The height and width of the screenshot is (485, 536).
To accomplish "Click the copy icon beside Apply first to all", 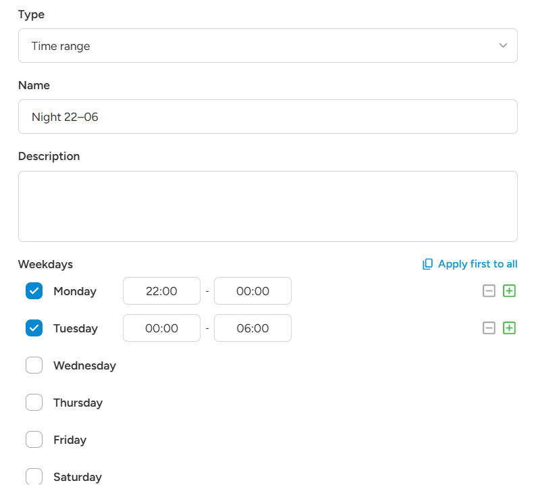I will pyautogui.click(x=427, y=264).
